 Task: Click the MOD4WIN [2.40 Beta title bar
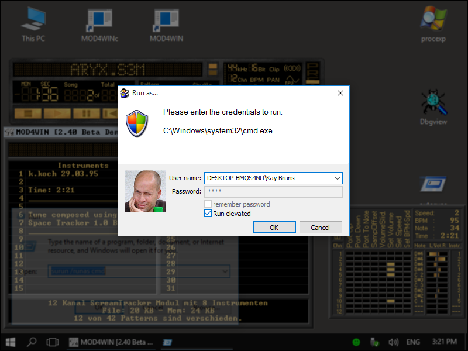point(62,132)
